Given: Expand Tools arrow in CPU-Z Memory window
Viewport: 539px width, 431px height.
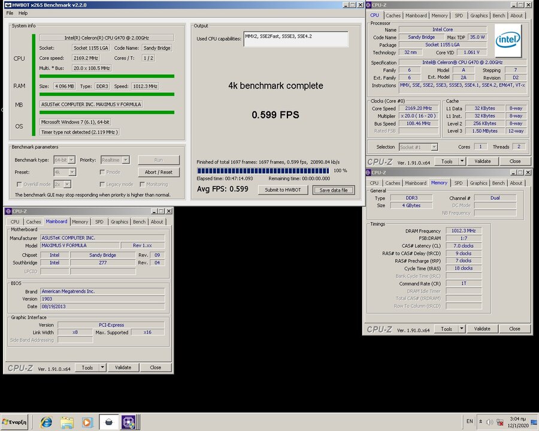Looking at the screenshot, I should (462, 329).
